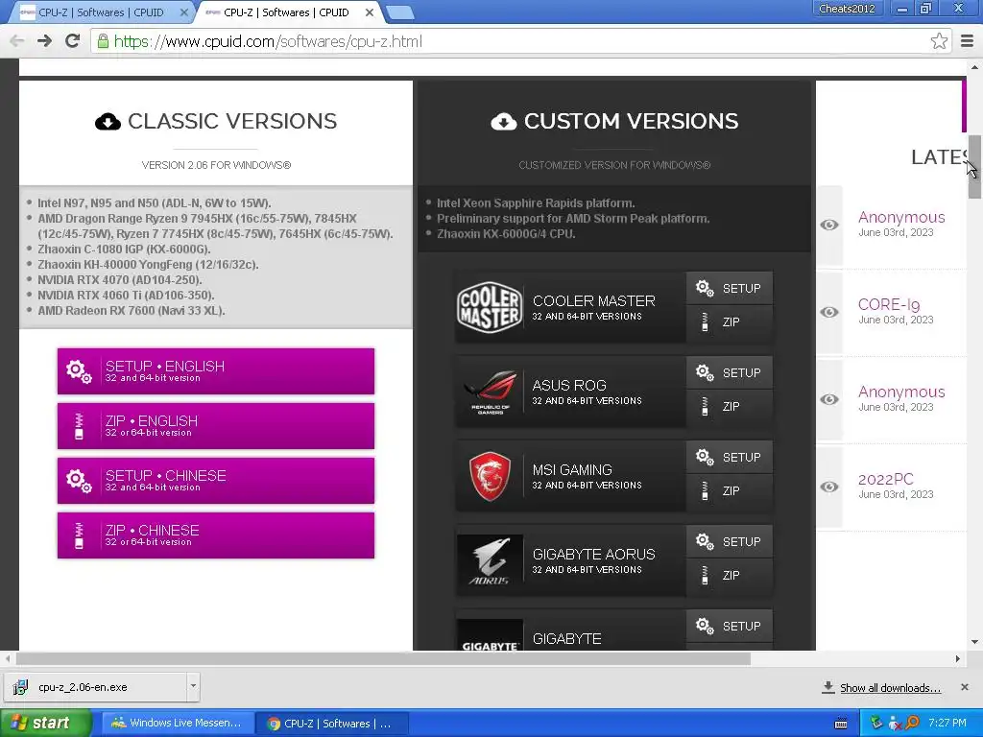The height and width of the screenshot is (737, 983).
Task: Click eye icon beside CORE-I9 entry
Action: (x=829, y=312)
